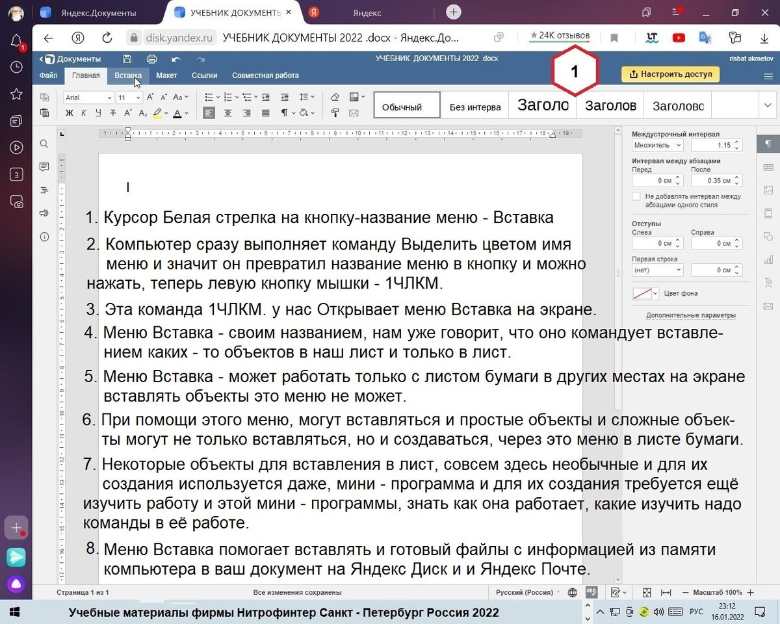The image size is (780, 624).
Task: Open the bulleted list dropdown
Action: coord(212,97)
